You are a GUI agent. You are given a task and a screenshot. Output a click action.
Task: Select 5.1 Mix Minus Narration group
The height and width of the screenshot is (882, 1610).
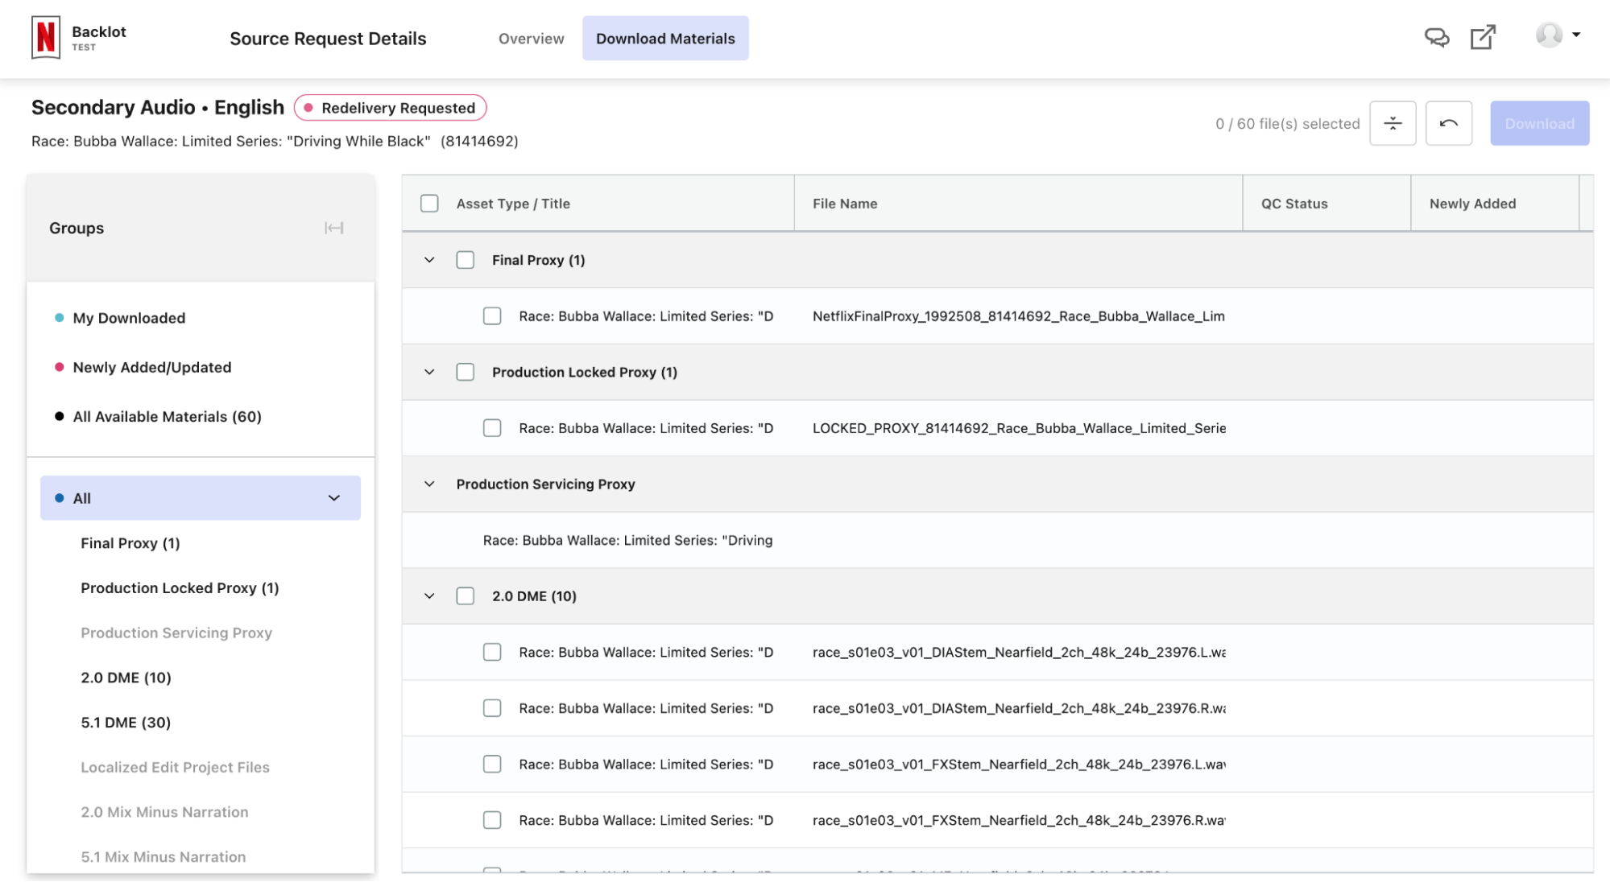pos(163,857)
